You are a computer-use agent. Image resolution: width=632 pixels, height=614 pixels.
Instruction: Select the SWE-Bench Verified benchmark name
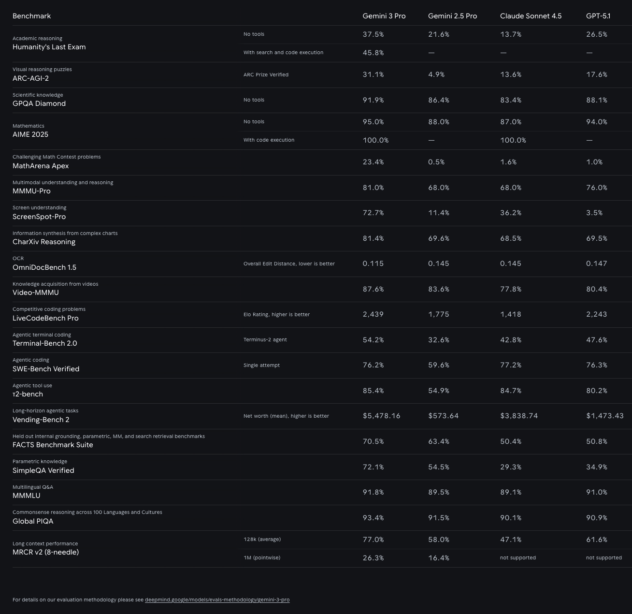[46, 369]
